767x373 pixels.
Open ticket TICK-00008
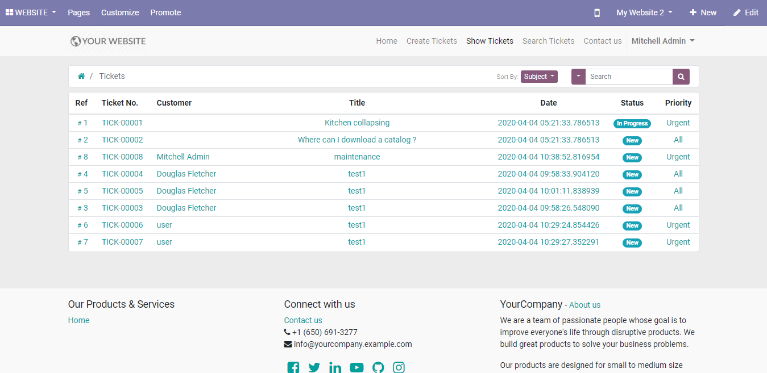coord(122,157)
